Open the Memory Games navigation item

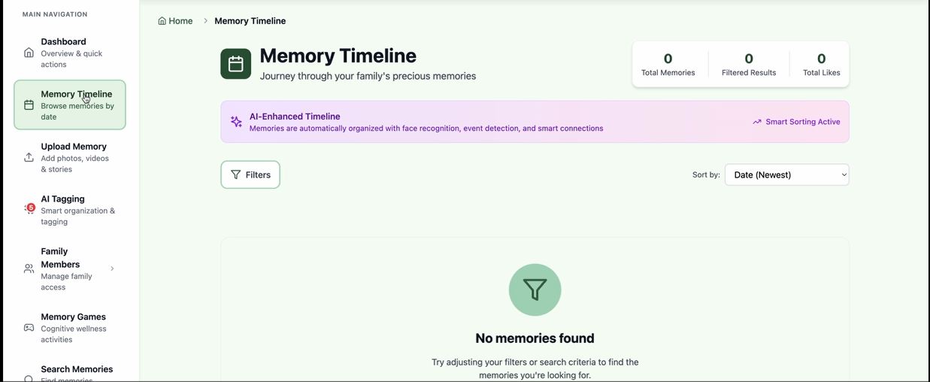tap(70, 328)
